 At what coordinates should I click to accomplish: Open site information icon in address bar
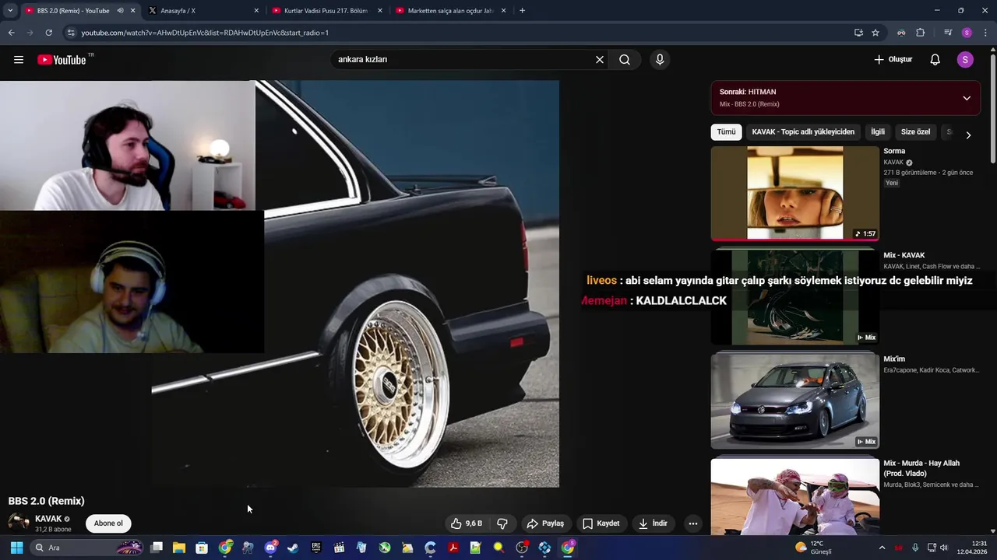[x=71, y=33]
